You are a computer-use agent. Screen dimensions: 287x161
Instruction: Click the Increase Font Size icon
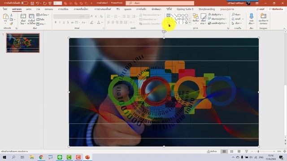[x=91, y=17]
